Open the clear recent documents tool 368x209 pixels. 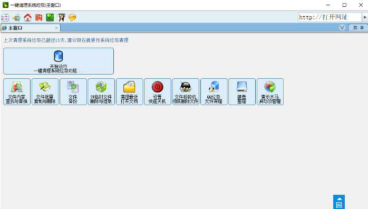(130, 92)
